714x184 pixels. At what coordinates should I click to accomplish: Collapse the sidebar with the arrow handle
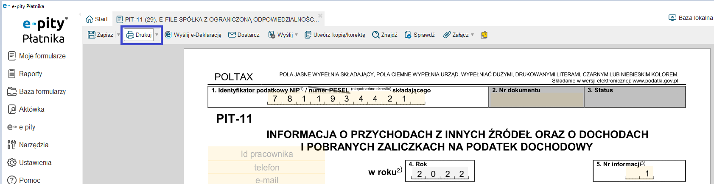click(80, 14)
